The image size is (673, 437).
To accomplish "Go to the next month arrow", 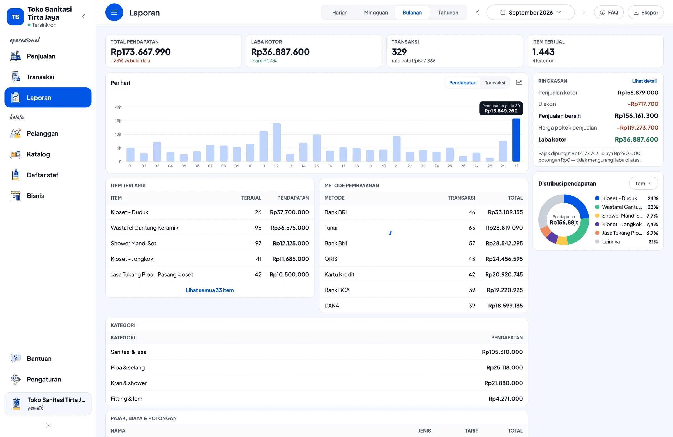I will [583, 12].
